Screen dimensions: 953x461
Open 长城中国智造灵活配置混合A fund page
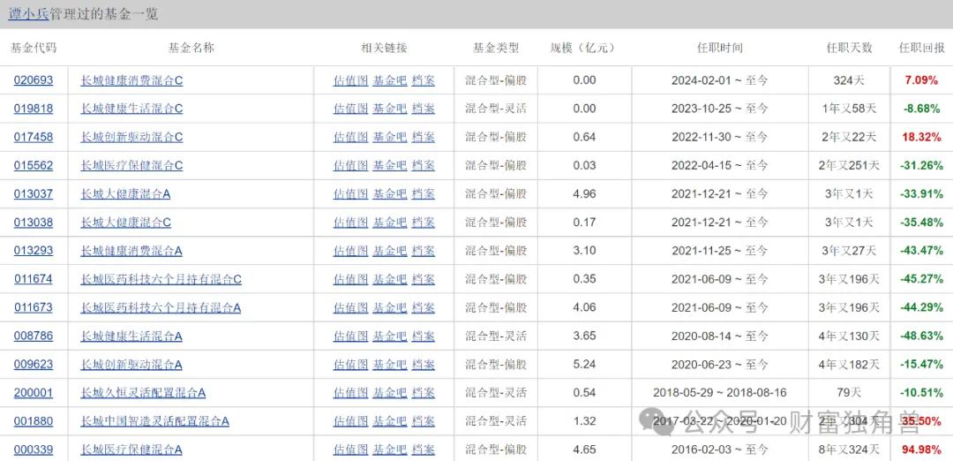point(155,421)
